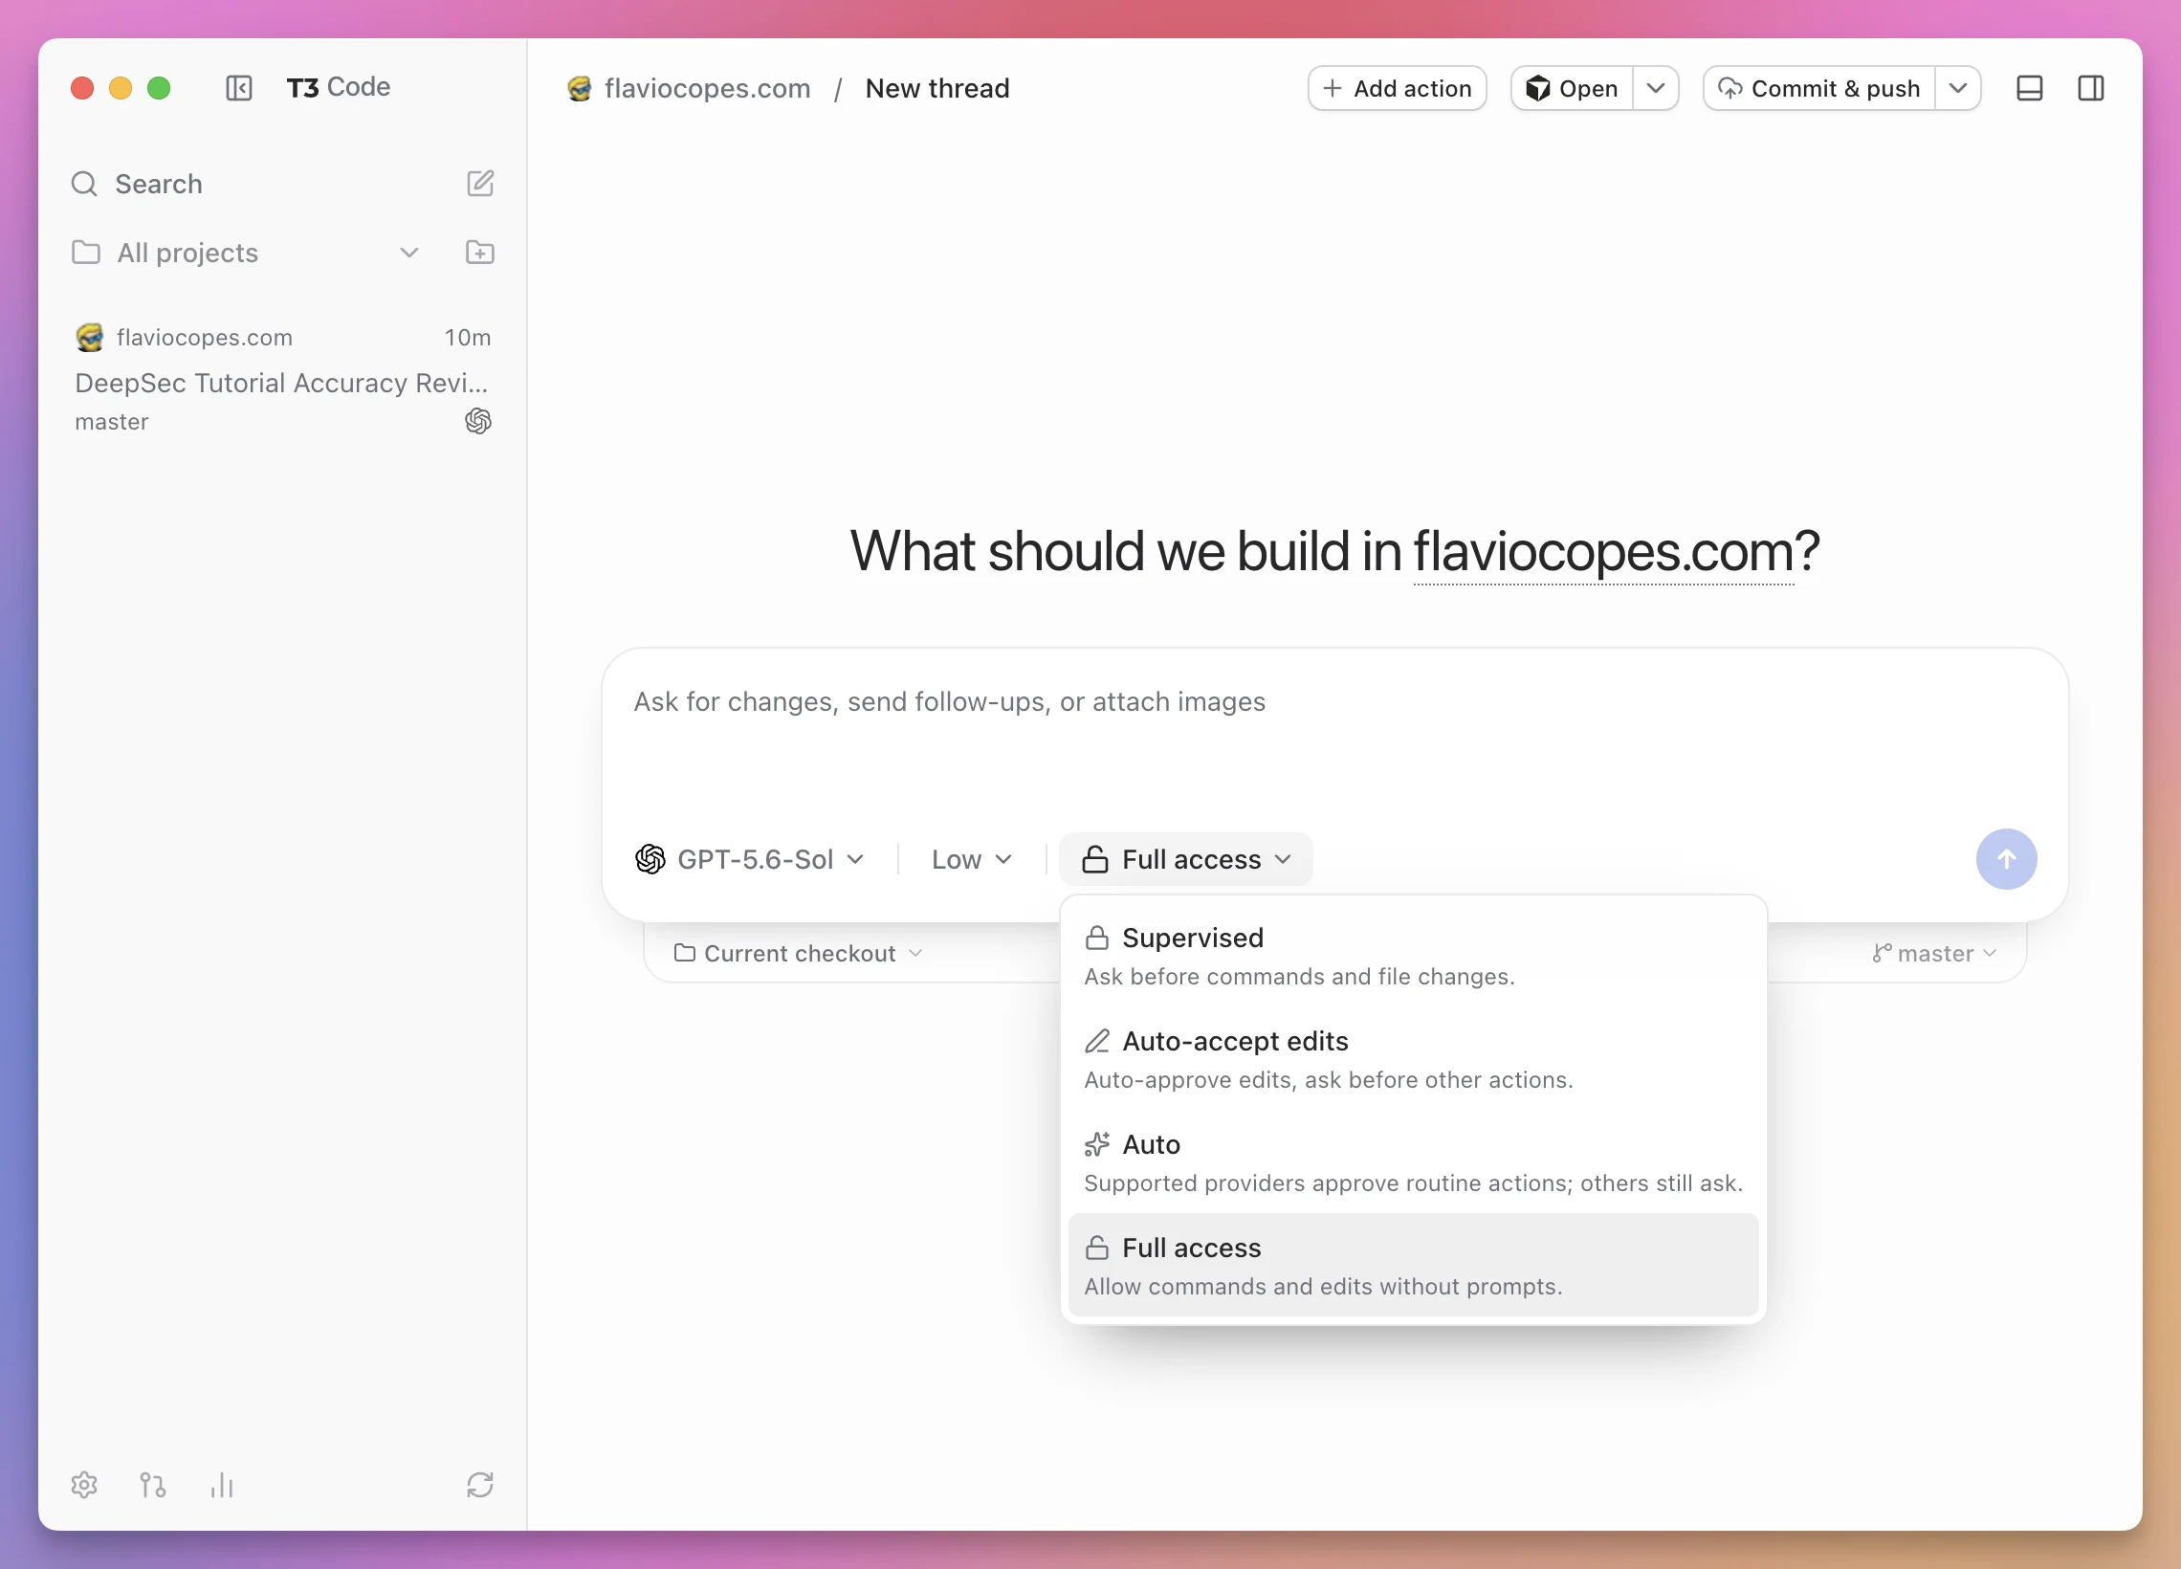This screenshot has height=1569, width=2181.
Task: Open the master branch dropdown
Action: (x=1935, y=953)
